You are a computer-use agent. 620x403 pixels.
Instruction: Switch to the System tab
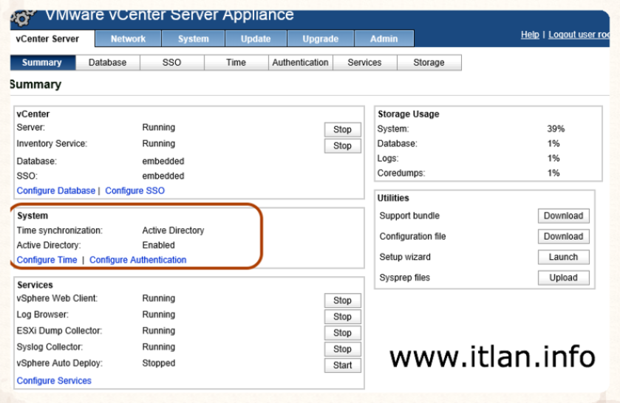coord(193,39)
